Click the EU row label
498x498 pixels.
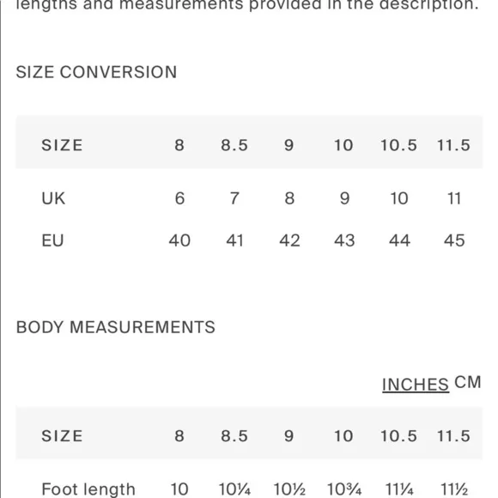[x=52, y=240]
